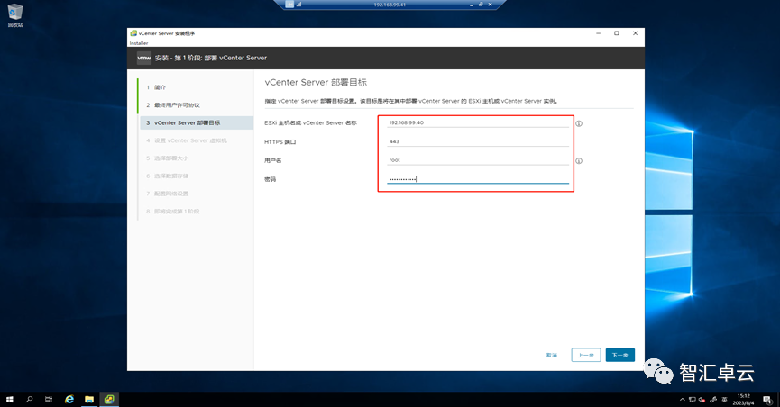The width and height of the screenshot is (780, 407).
Task: Focus the password field
Action: (x=478, y=179)
